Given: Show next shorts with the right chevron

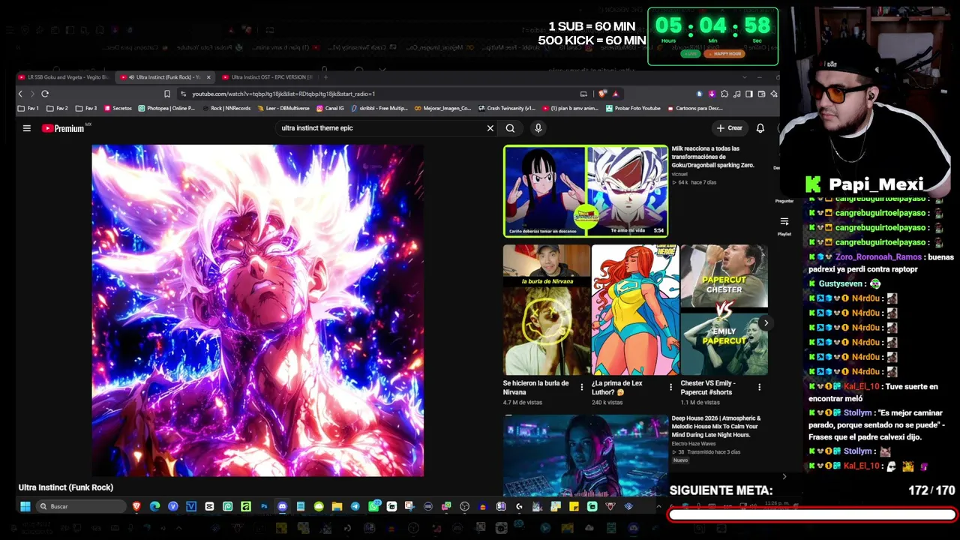Looking at the screenshot, I should pyautogui.click(x=766, y=323).
